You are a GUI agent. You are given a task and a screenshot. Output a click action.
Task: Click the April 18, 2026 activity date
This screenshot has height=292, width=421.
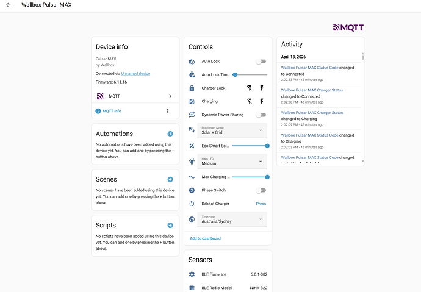293,57
